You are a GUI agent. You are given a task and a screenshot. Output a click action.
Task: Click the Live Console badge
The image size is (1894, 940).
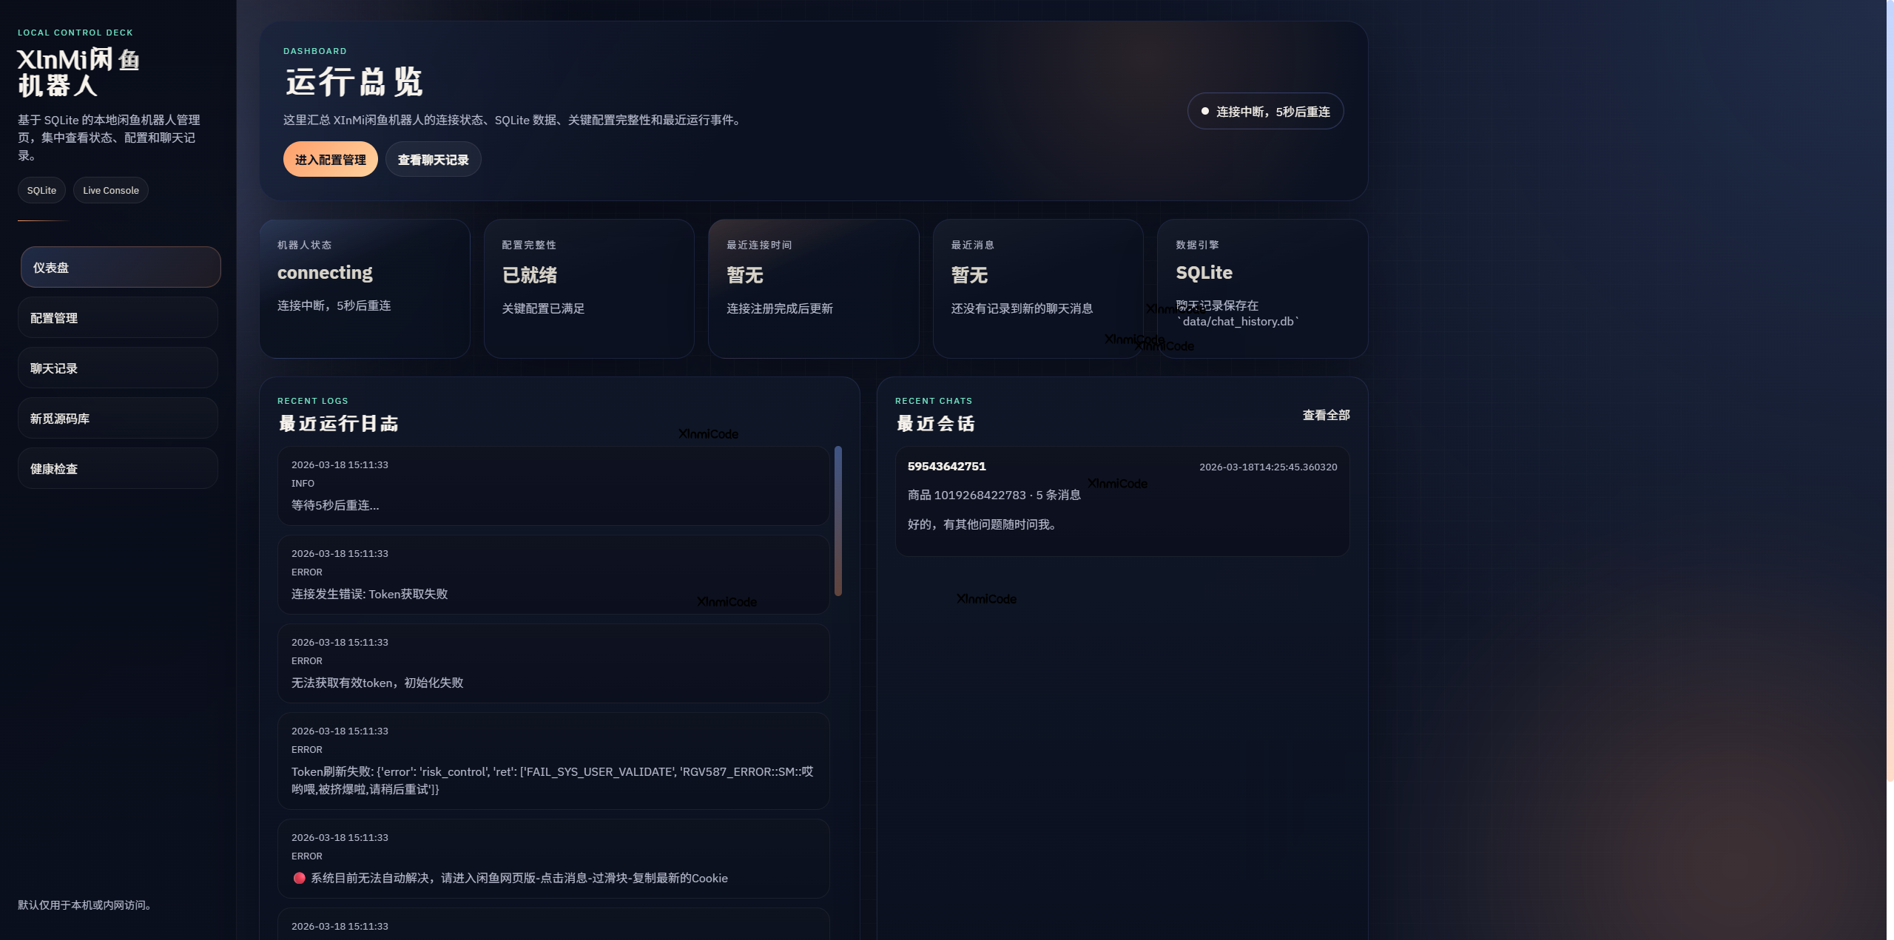pyautogui.click(x=110, y=190)
